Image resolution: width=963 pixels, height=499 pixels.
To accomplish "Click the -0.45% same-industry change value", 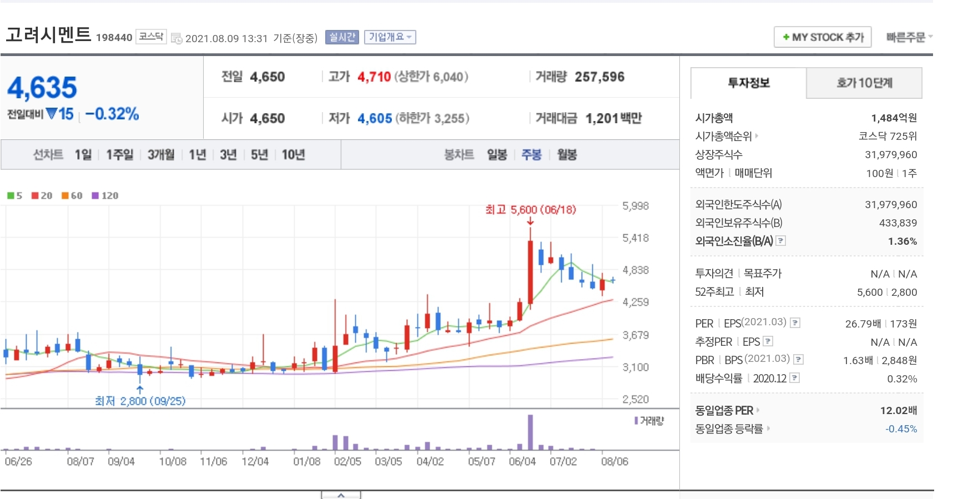I will pos(901,429).
